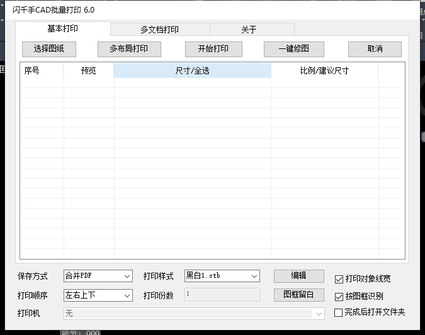Expand the 保存方式 dropdown showing 合并PDF
Viewport: 425px width, 335px height.
point(98,276)
